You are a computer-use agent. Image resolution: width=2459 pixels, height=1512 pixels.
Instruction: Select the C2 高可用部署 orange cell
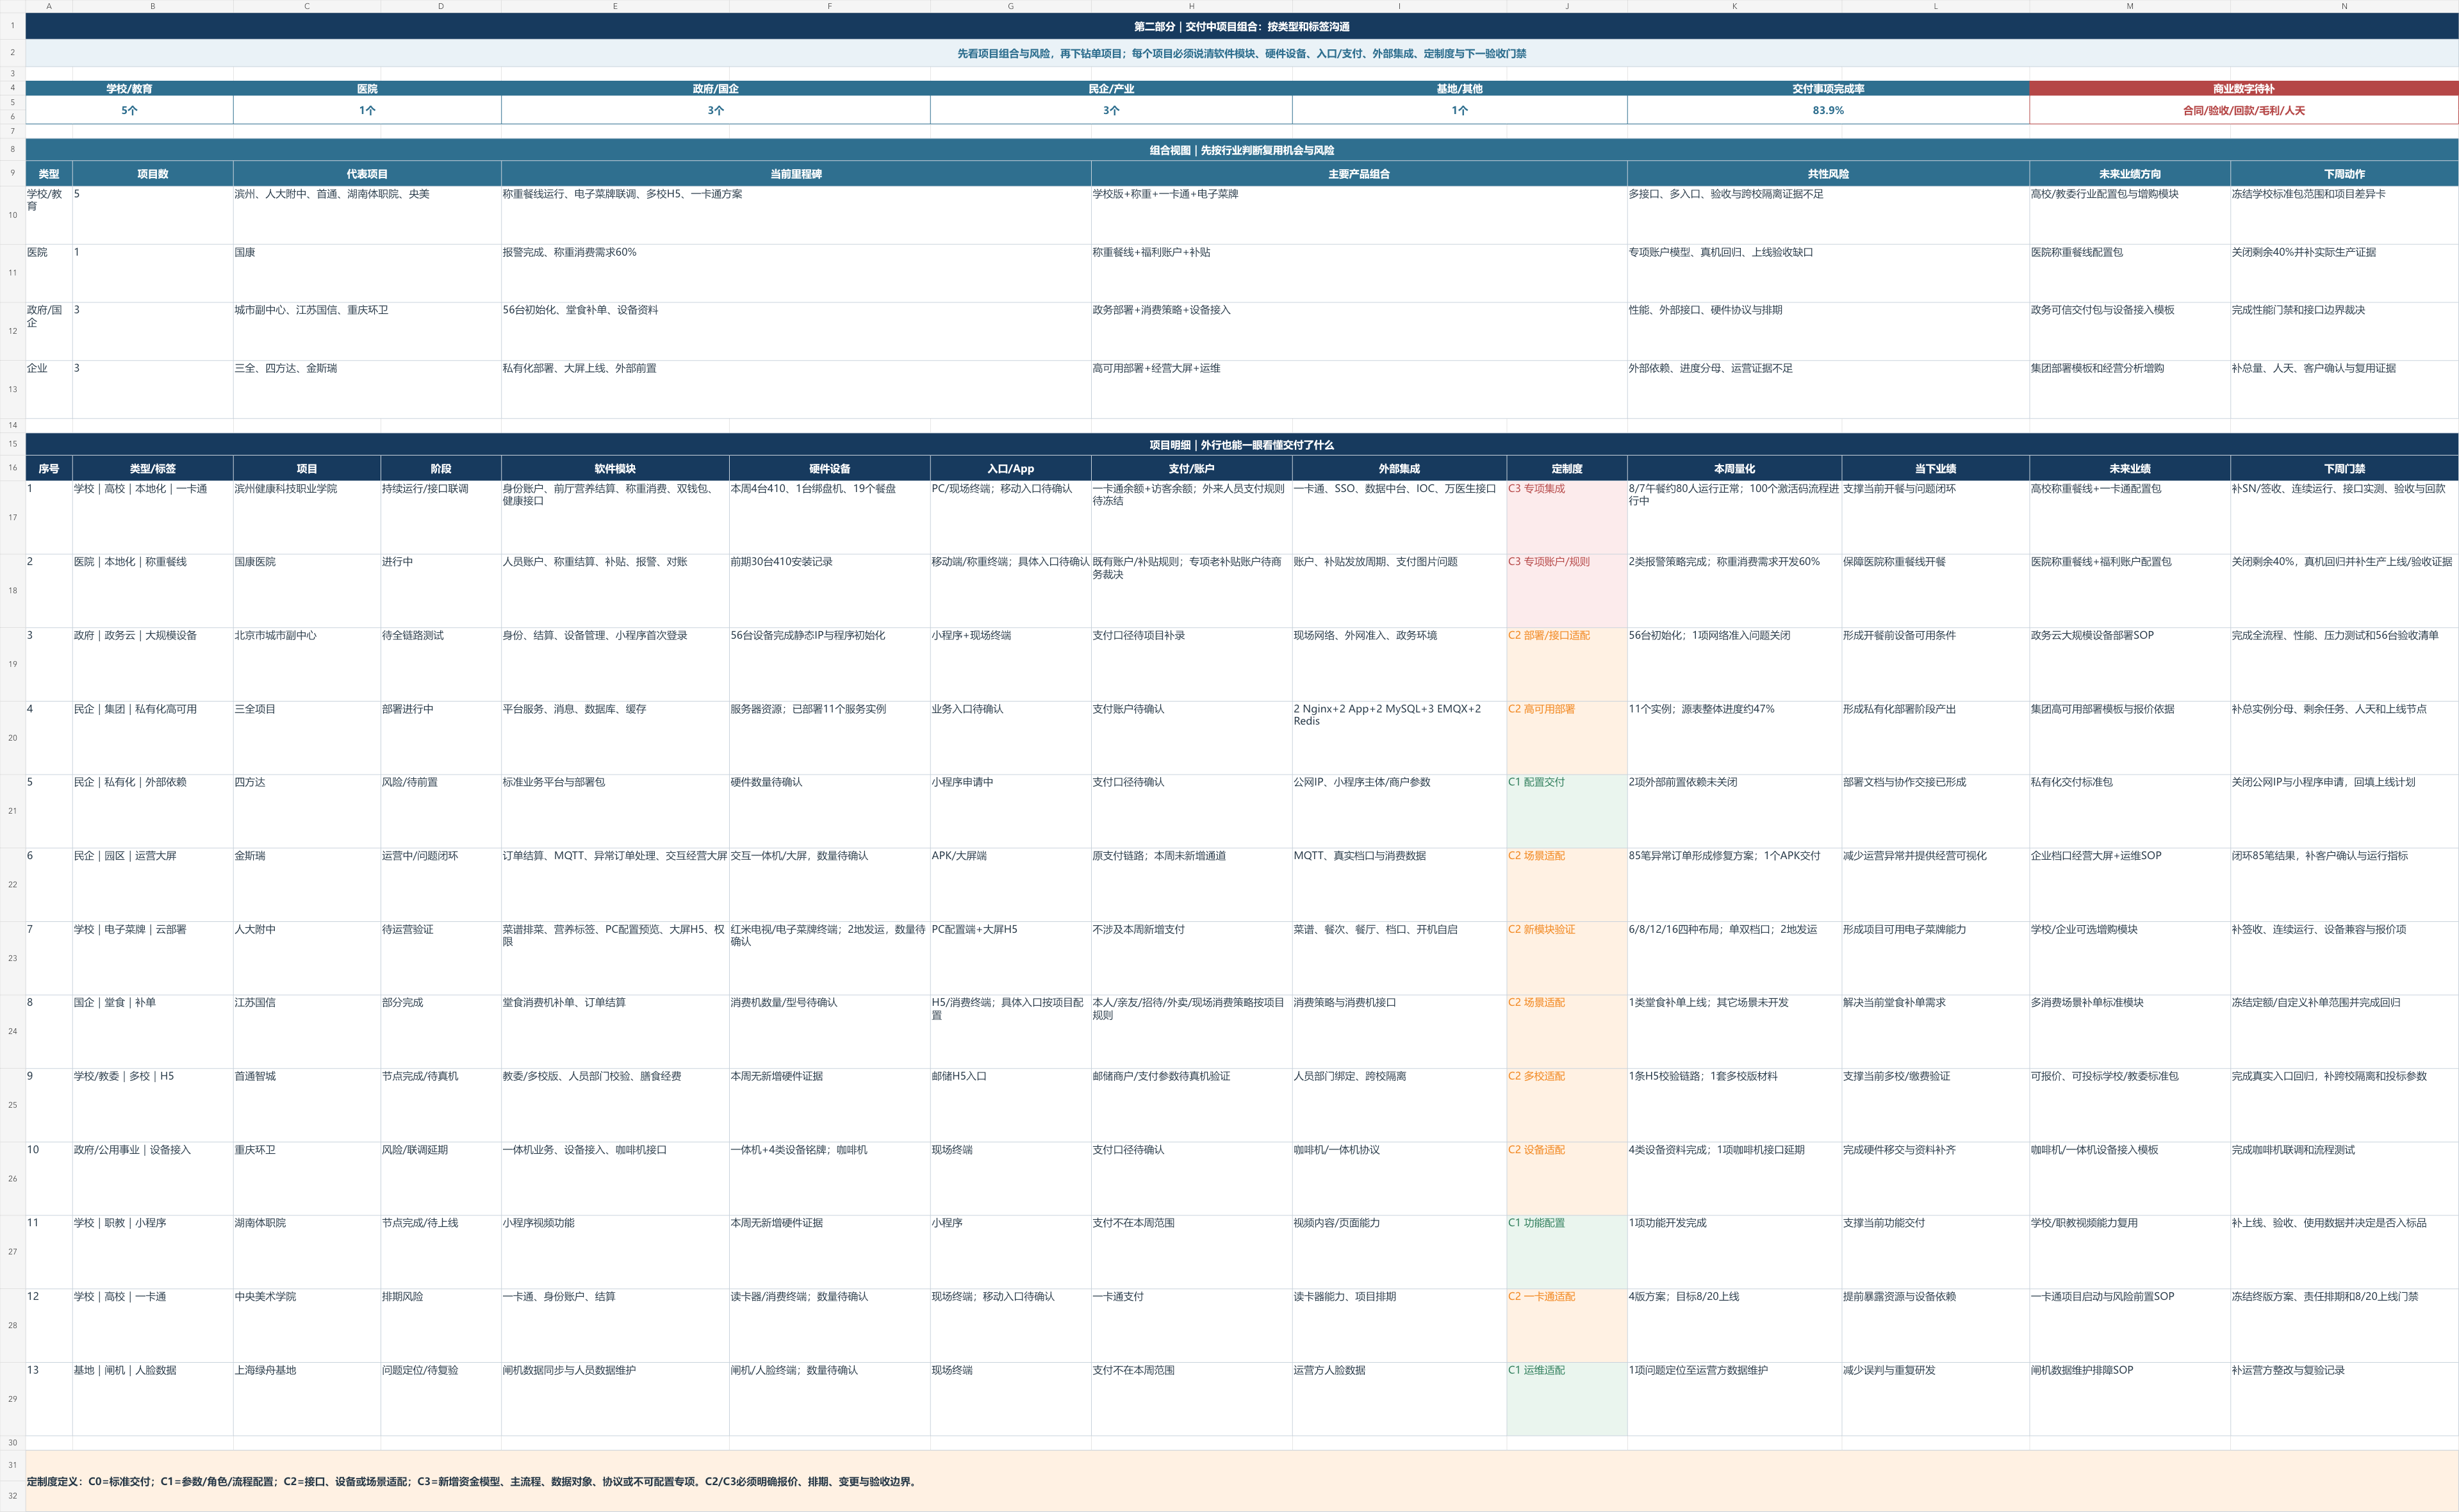1567,738
